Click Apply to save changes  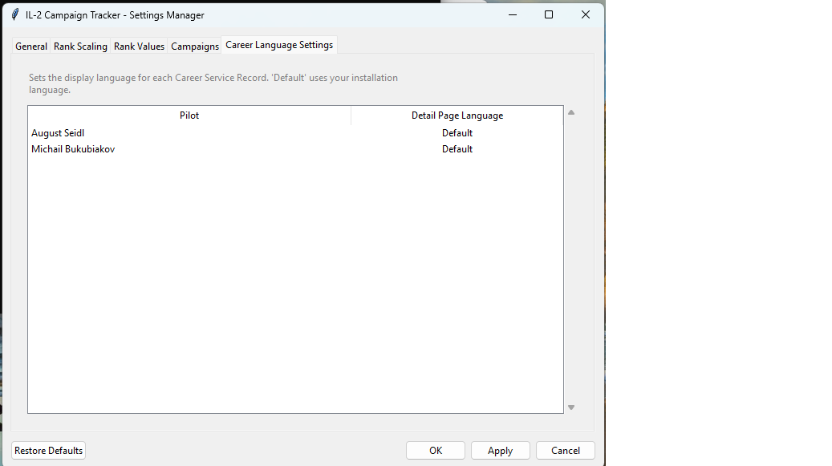(x=500, y=451)
